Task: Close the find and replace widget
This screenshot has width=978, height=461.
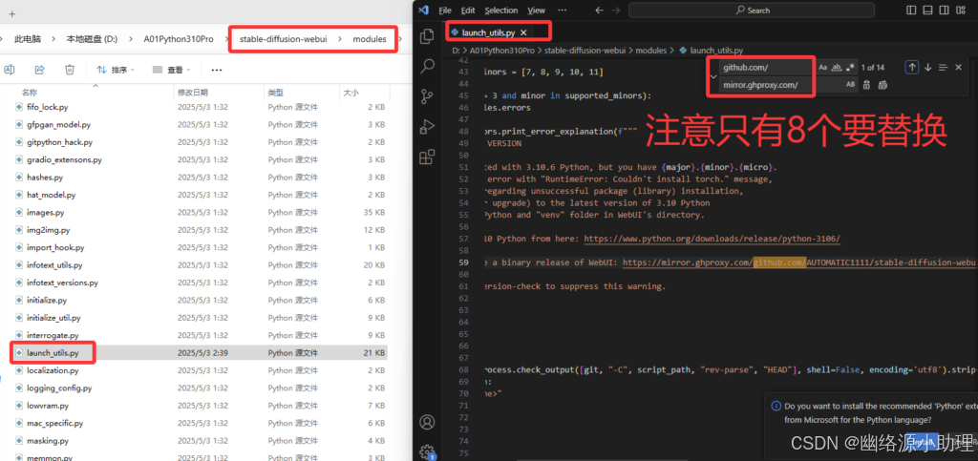Action: 959,67
